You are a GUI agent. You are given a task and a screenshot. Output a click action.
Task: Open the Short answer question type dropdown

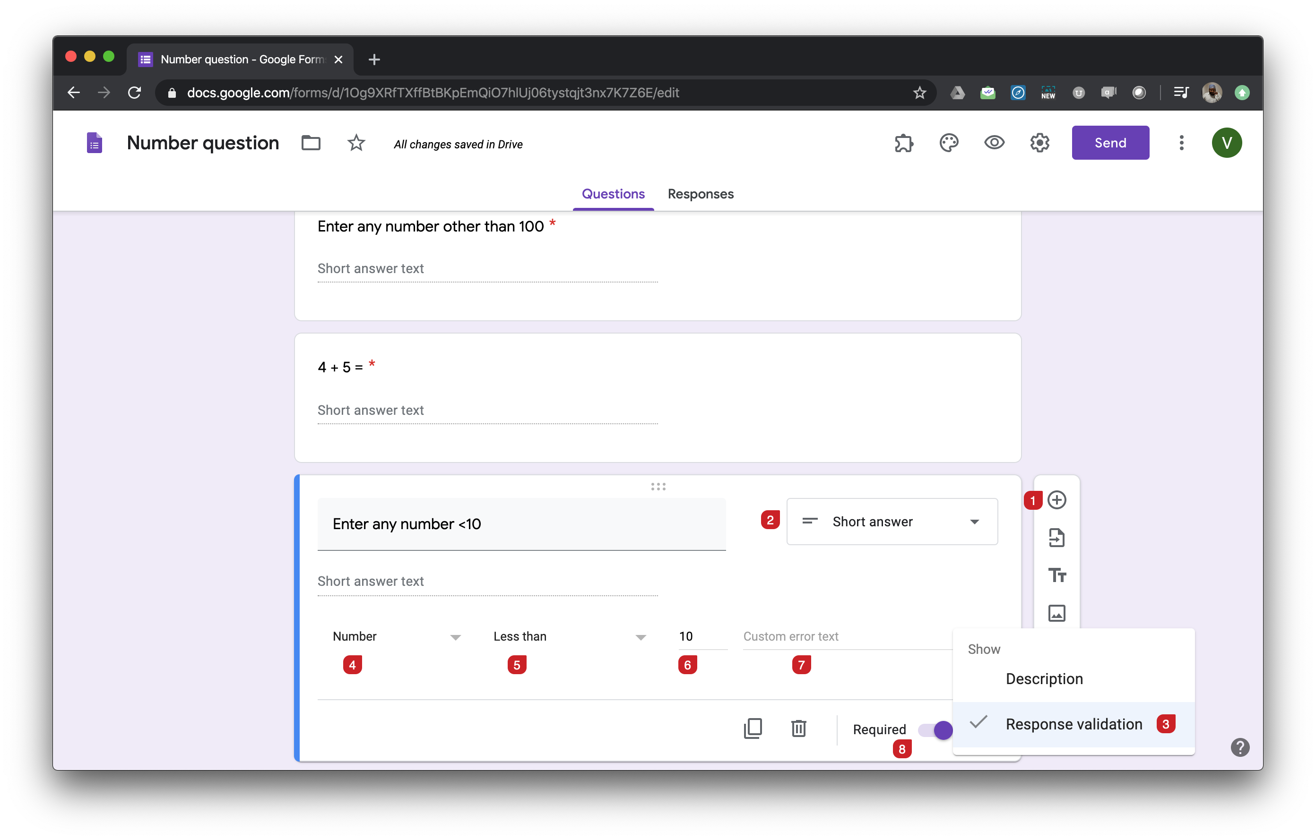click(892, 522)
